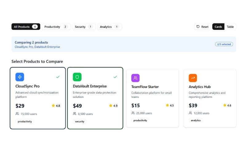Image resolution: width=246 pixels, height=153 pixels.
Task: Click the green DataVault Enterprise shield icon
Action: point(77,77)
